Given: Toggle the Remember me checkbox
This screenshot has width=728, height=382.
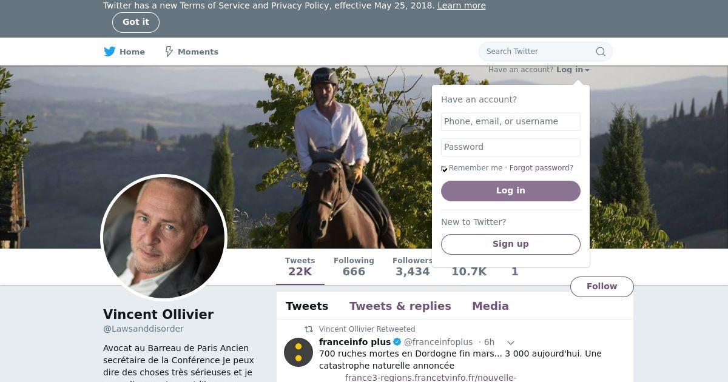Looking at the screenshot, I should [x=445, y=169].
